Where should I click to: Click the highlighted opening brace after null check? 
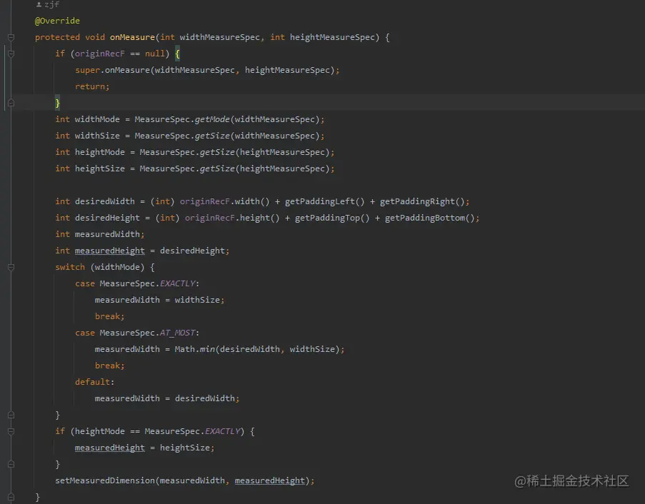click(x=177, y=54)
